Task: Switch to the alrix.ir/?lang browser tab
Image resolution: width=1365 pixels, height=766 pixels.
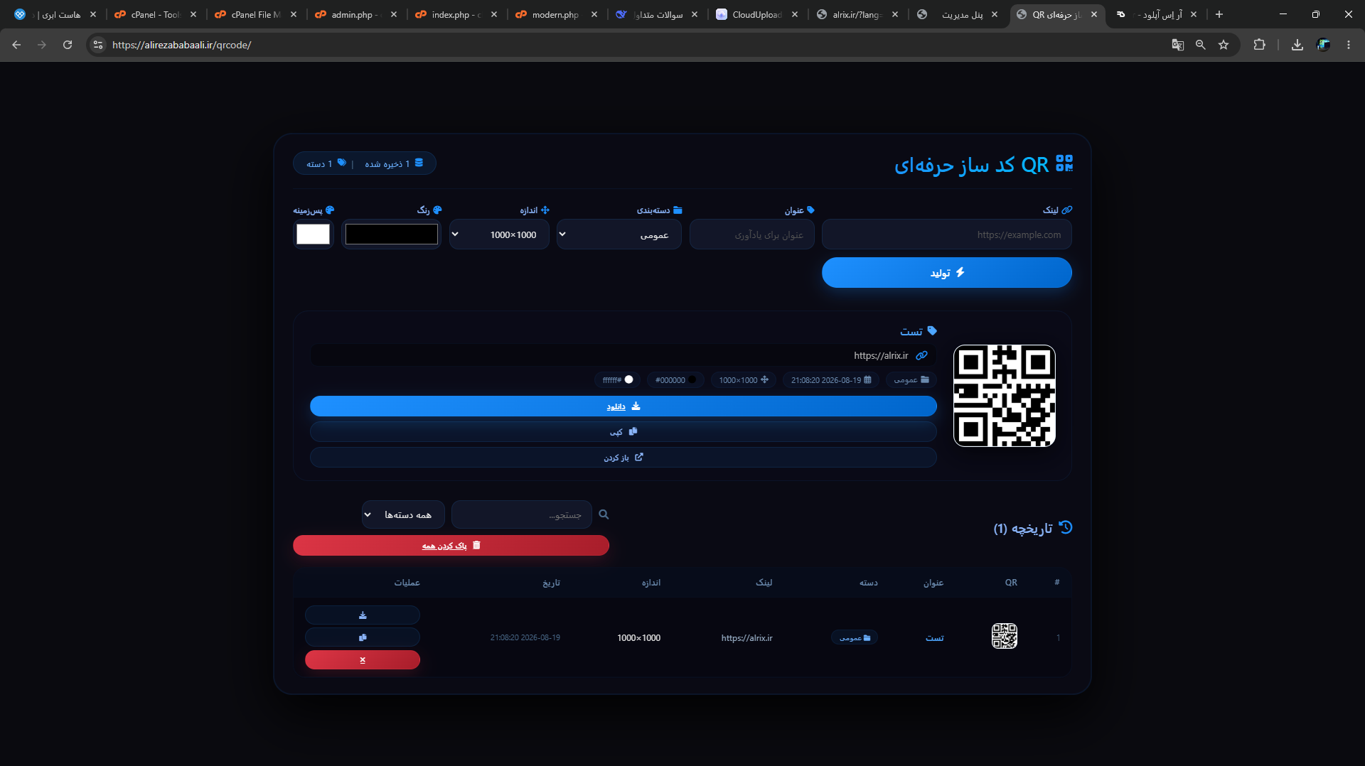Action: (x=857, y=14)
